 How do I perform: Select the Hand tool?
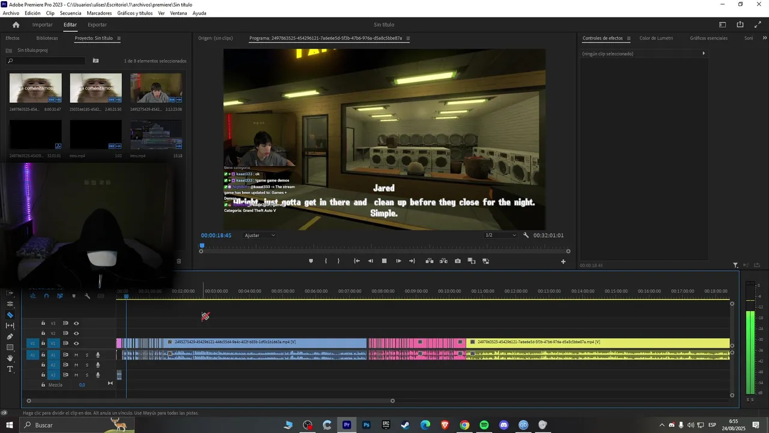(x=10, y=358)
